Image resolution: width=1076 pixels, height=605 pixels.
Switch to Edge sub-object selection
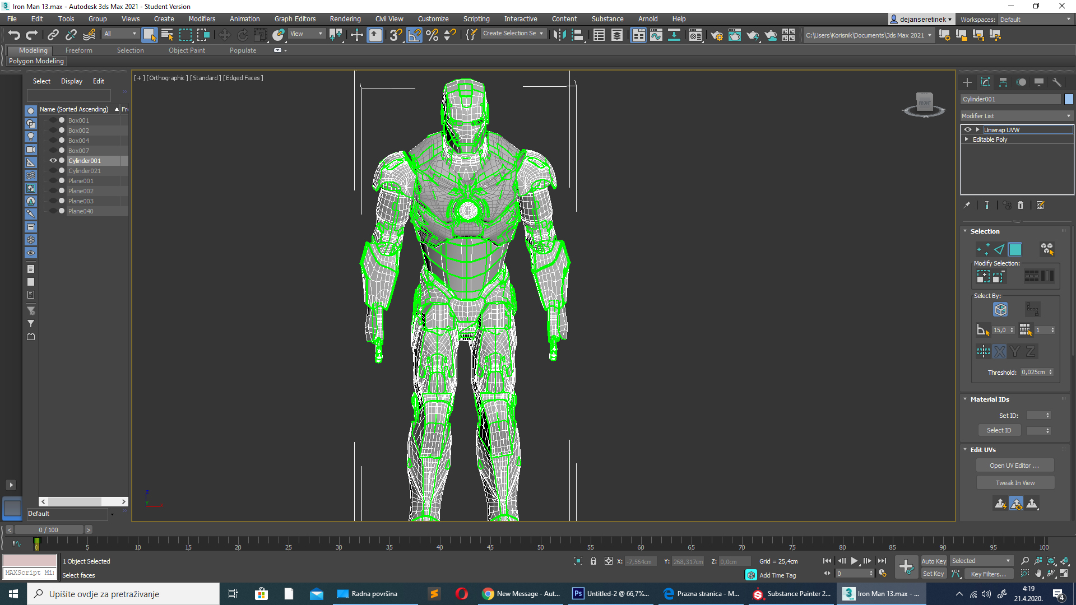(x=999, y=249)
